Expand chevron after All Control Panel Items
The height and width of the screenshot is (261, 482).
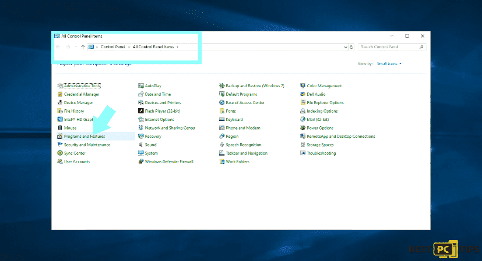tap(177, 47)
